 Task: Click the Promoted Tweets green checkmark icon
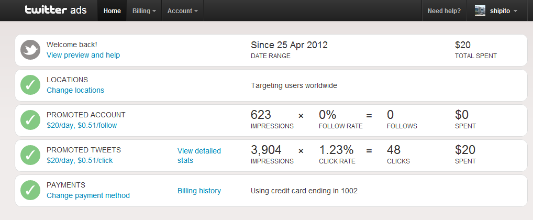tap(30, 155)
